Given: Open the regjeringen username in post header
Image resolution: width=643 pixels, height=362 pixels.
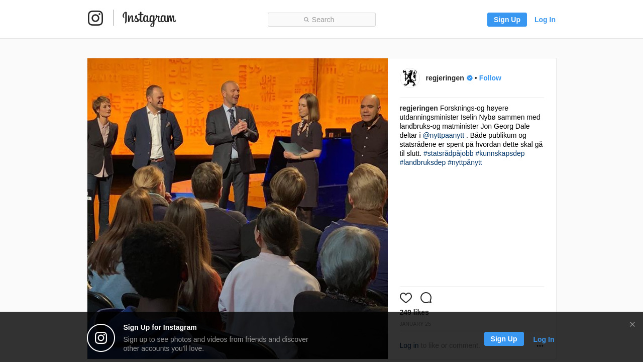Looking at the screenshot, I should coord(445,78).
